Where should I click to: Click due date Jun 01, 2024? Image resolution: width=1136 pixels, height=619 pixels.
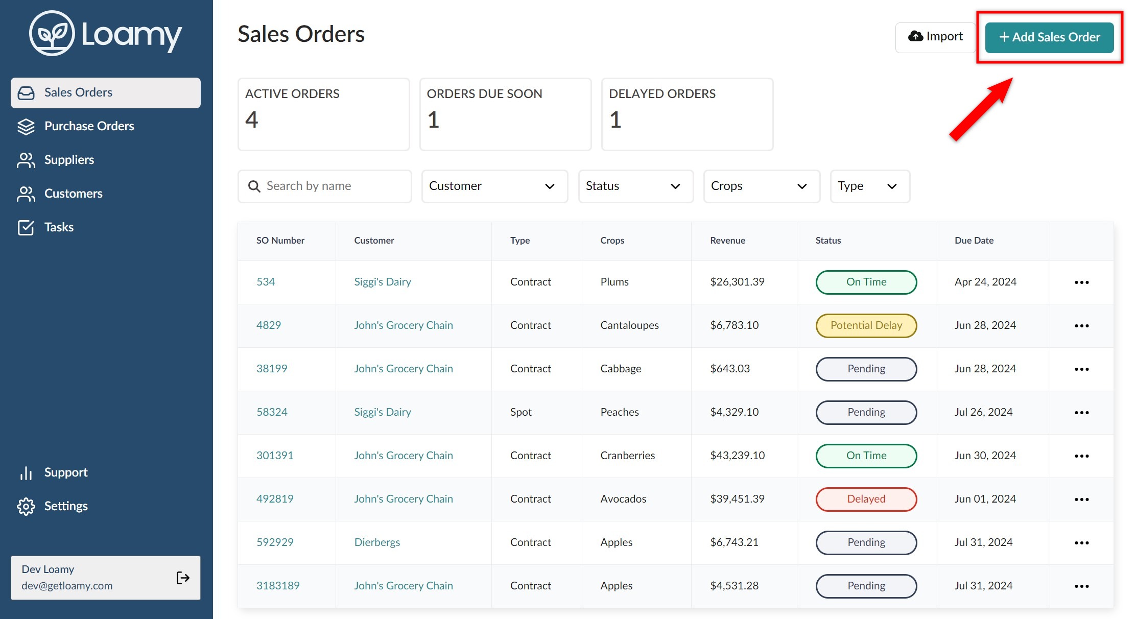[985, 499]
